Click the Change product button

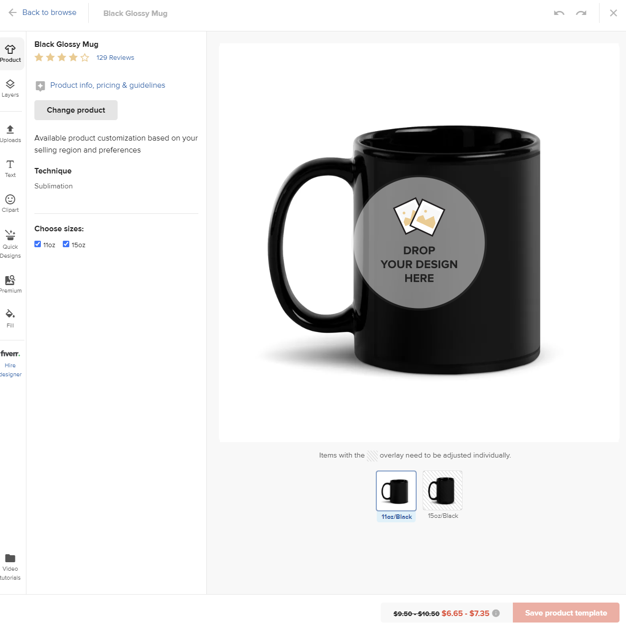(76, 110)
